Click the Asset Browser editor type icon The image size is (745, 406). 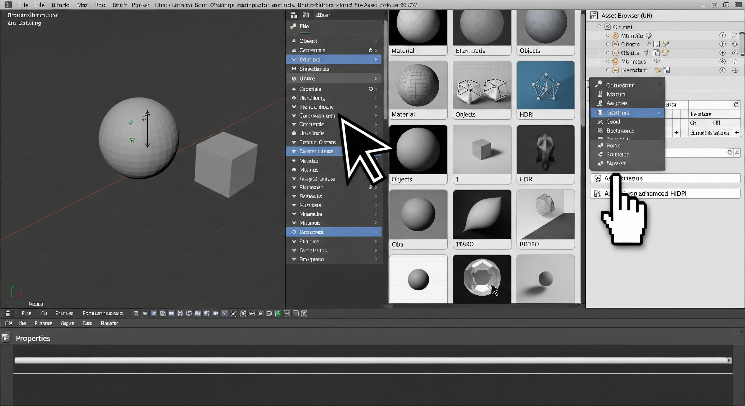pos(594,16)
